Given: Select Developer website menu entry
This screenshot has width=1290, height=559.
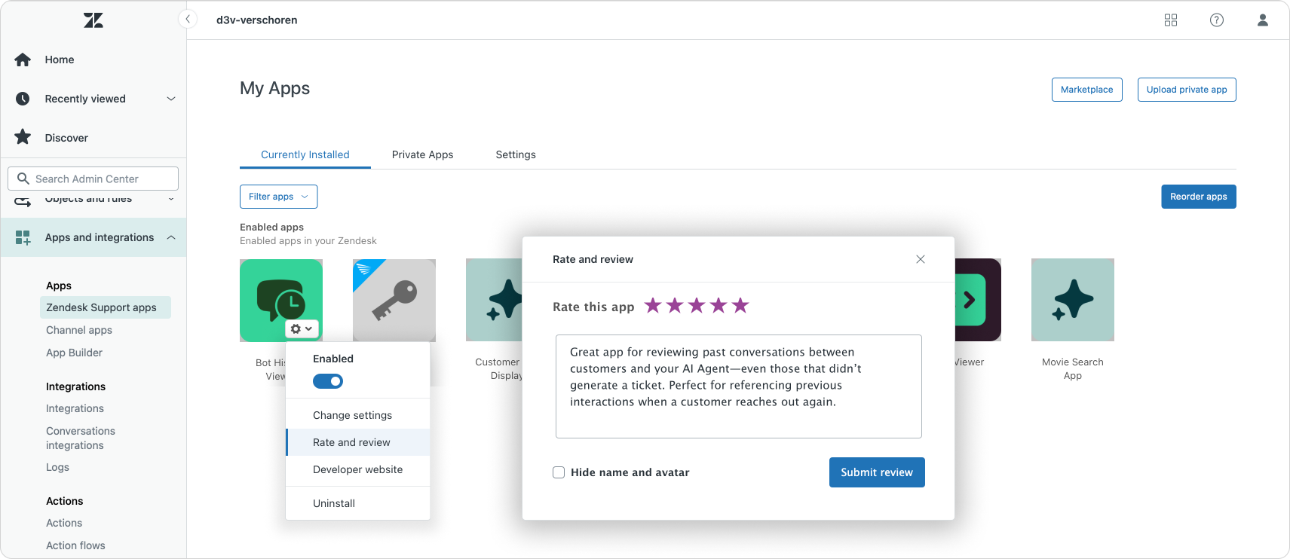Looking at the screenshot, I should [x=358, y=469].
